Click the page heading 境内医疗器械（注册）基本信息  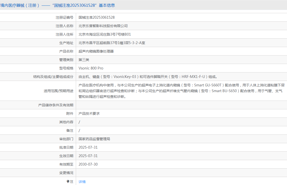58,5
